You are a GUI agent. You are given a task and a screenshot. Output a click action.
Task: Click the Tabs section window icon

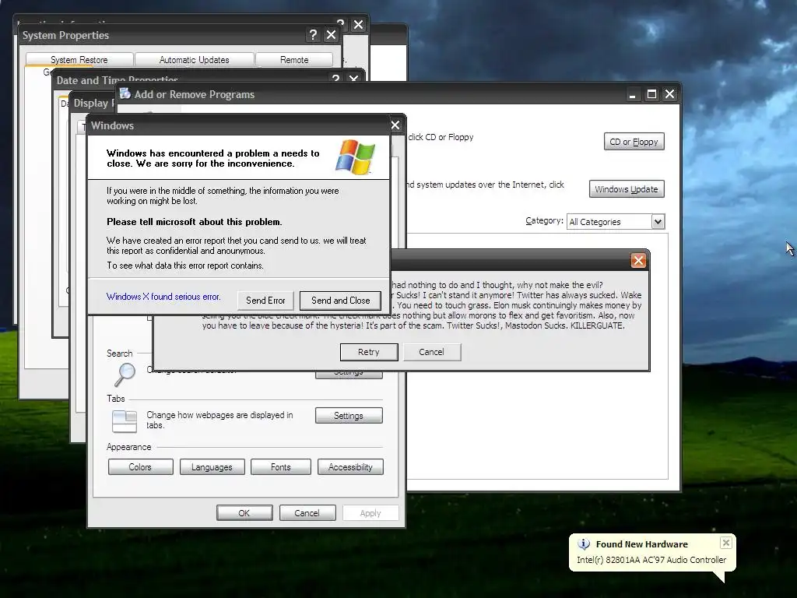(x=125, y=421)
